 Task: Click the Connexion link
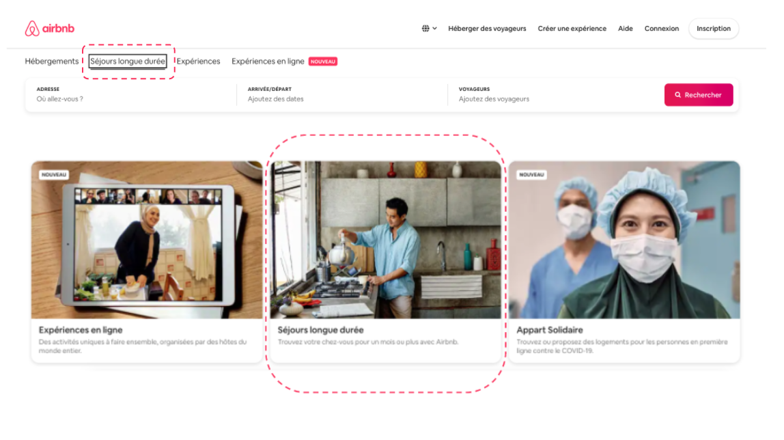pyautogui.click(x=661, y=29)
